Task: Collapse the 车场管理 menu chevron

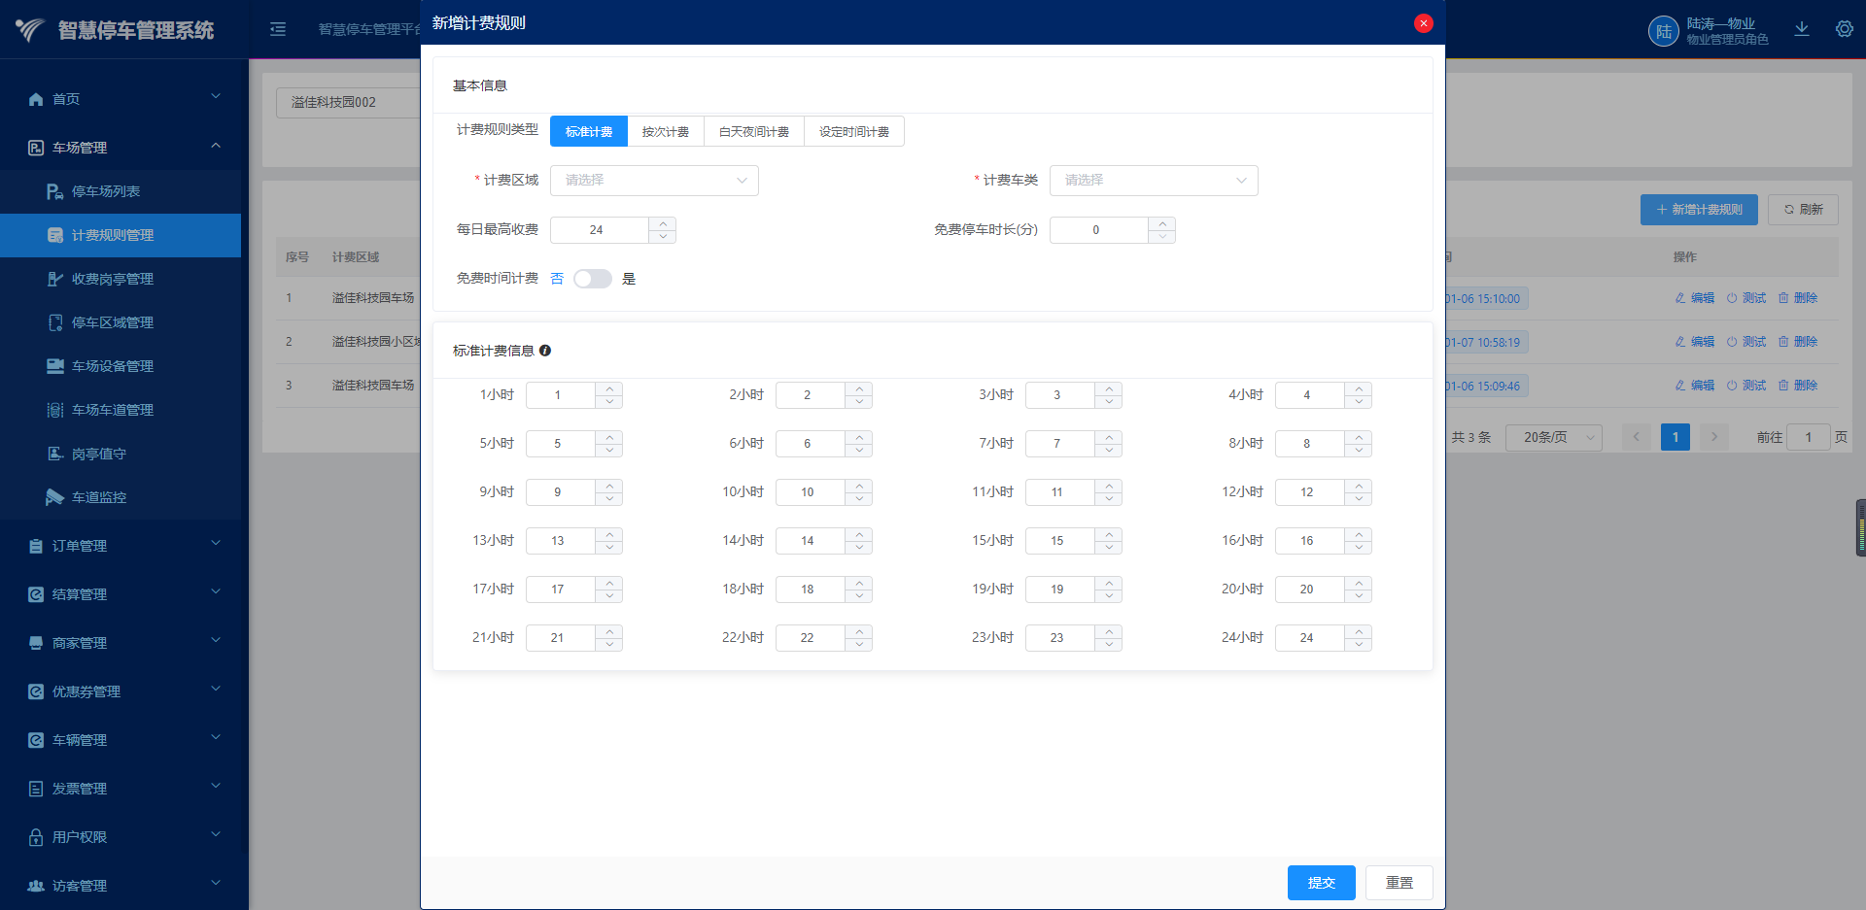Action: (x=216, y=146)
